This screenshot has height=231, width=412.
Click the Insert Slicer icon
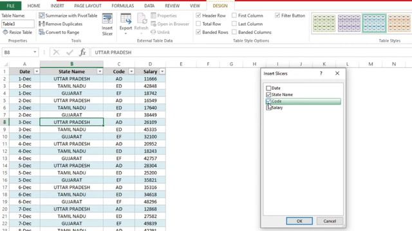(108, 19)
